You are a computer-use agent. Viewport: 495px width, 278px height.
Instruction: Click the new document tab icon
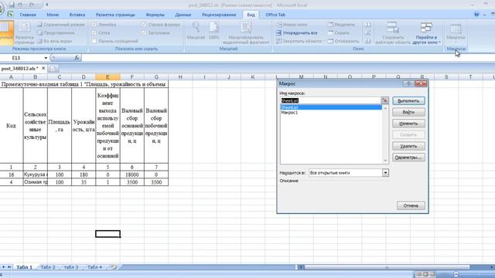[53, 69]
